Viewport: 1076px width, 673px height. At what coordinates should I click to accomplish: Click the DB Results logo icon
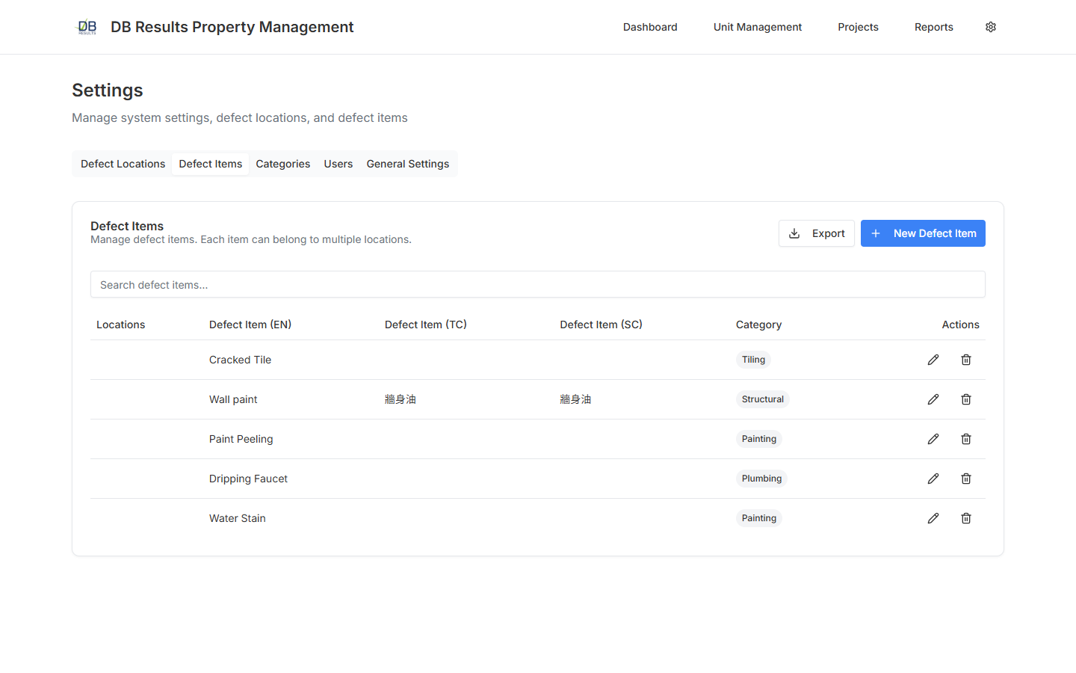click(87, 27)
